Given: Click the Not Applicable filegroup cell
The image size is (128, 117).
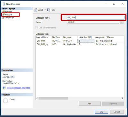Looking at the screenshot, I should [70, 44].
